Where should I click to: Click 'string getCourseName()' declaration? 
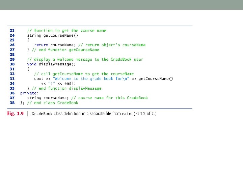point(52,36)
